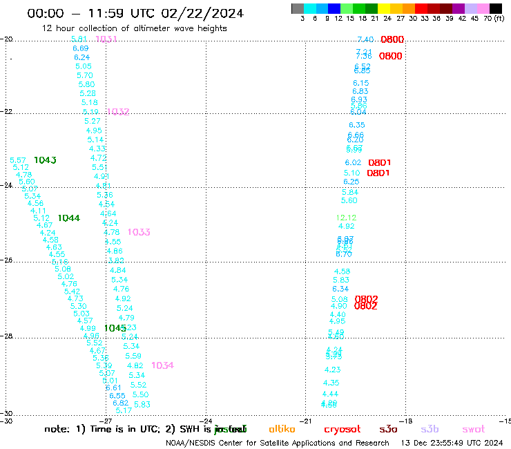Click the 4.40 wave height value
Image resolution: width=511 pixels, height=449 pixels.
point(338,315)
